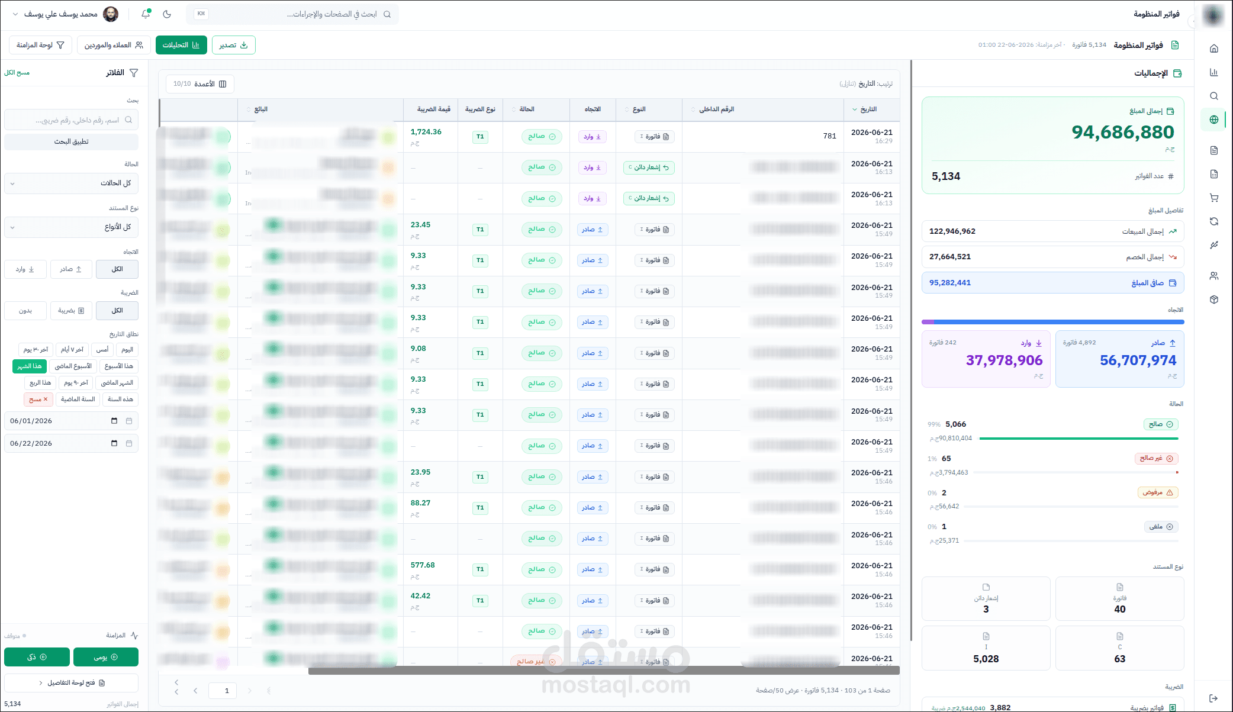The height and width of the screenshot is (712, 1233).
Task: Click the filter search input field
Action: coord(71,120)
